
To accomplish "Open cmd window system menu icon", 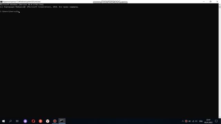I will 1,2.
